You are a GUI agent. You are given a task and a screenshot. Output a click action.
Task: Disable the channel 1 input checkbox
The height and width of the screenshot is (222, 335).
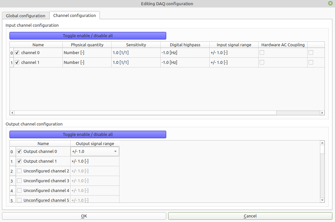coord(17,62)
